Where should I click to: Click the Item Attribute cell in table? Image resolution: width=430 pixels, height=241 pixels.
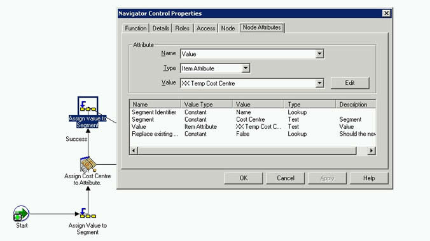[200, 127]
